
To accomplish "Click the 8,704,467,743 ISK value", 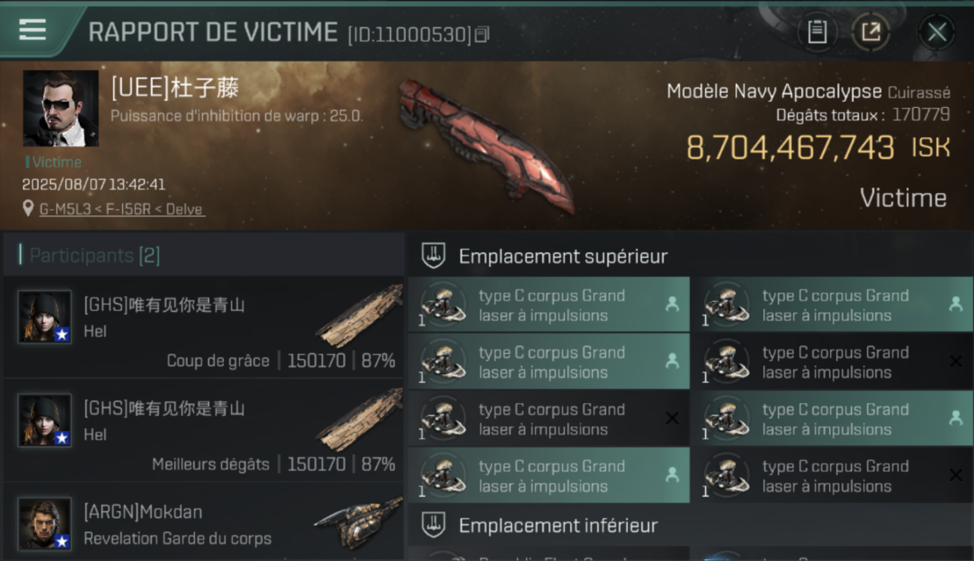I will coord(818,147).
